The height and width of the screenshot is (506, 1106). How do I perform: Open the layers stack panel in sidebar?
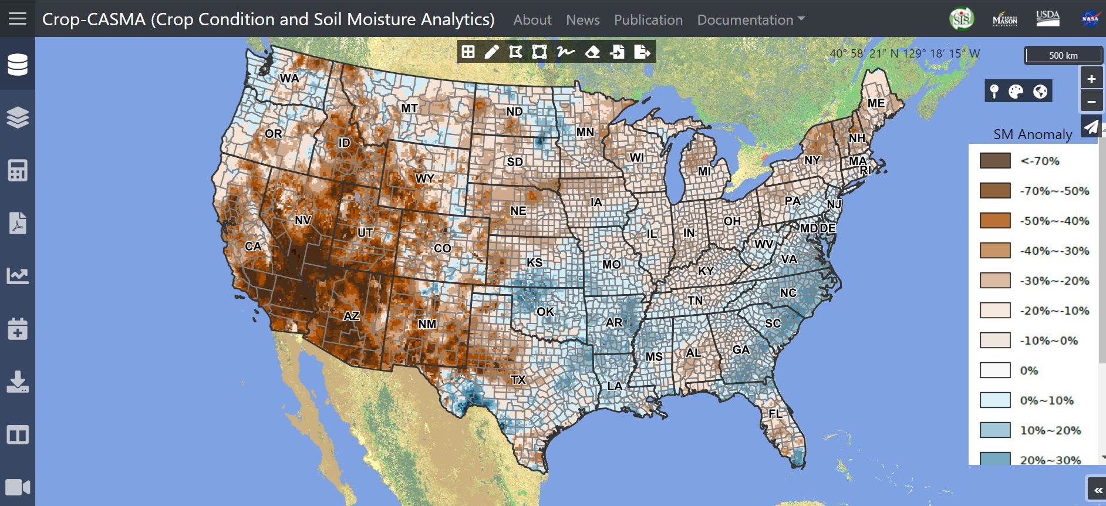(18, 117)
